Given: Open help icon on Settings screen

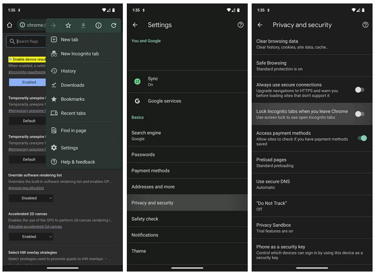Looking at the screenshot, I should coord(240,25).
